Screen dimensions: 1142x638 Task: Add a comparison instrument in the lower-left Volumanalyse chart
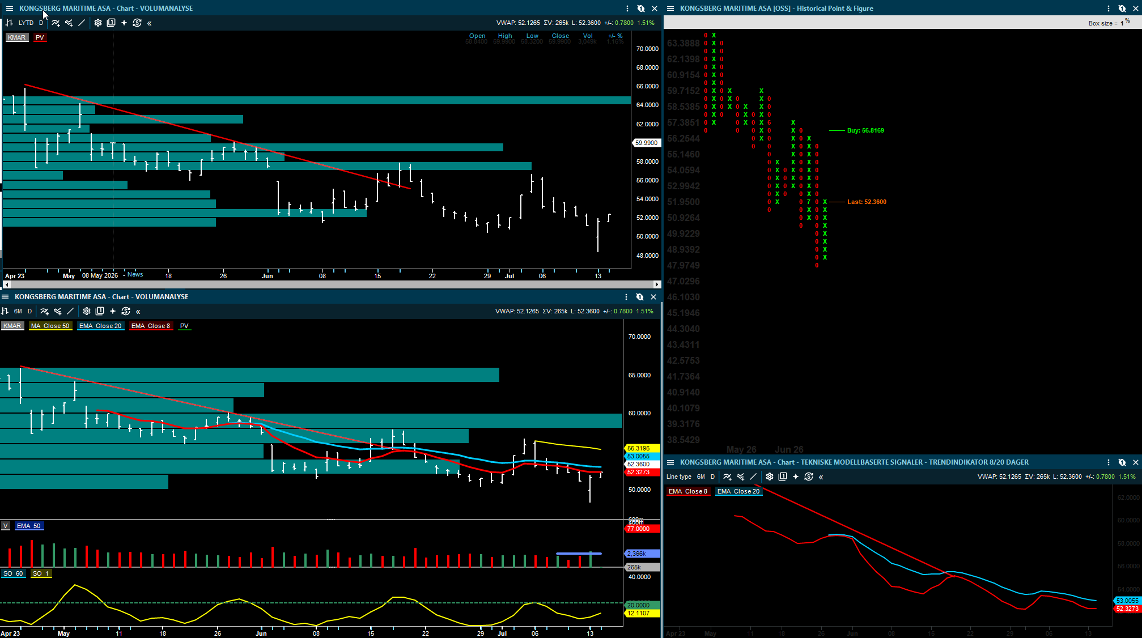pyautogui.click(x=57, y=311)
